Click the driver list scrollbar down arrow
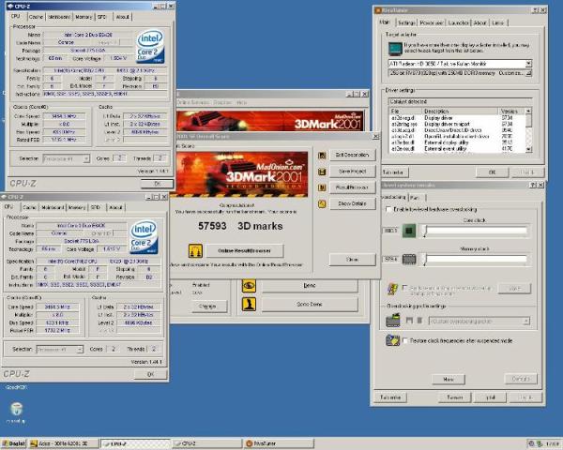This screenshot has width=563, height=450. click(528, 149)
